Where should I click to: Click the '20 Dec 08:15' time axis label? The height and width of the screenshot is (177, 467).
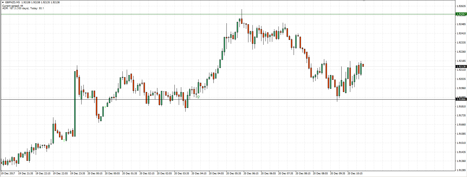tap(303, 173)
